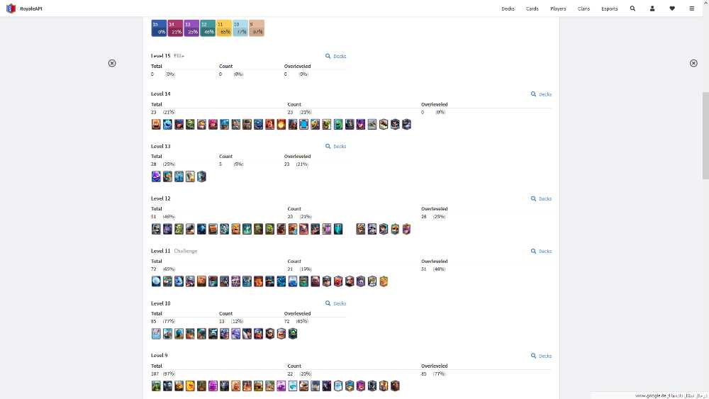Image resolution: width=709 pixels, height=399 pixels.
Task: Select the last card in Level 9 row
Action: [395, 386]
